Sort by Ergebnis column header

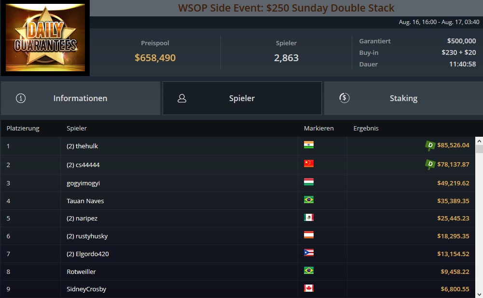click(366, 129)
